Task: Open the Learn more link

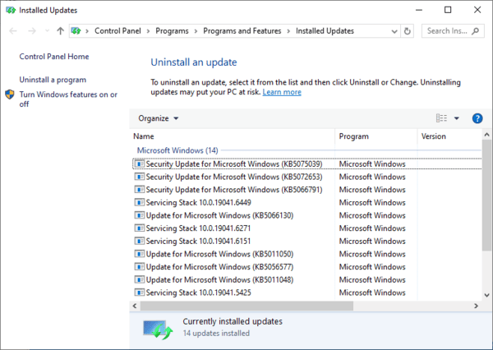Action: (x=282, y=92)
